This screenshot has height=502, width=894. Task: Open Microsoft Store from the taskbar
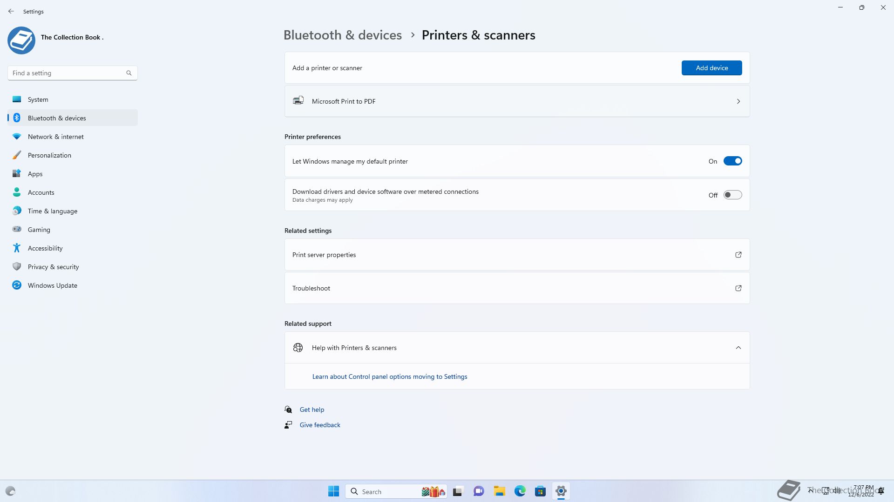click(541, 491)
